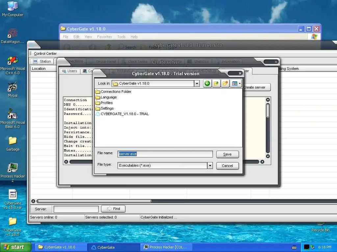The height and width of the screenshot is (252, 337).
Task: Open Favorites menu in explorer window
Action: 104,37
